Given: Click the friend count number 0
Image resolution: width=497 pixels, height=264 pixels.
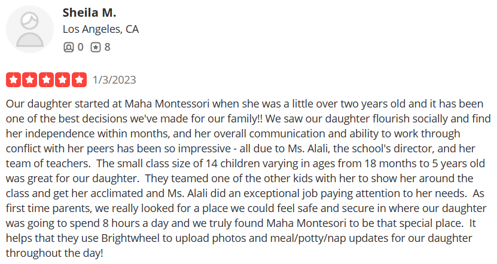Looking at the screenshot, I should pyautogui.click(x=80, y=47).
